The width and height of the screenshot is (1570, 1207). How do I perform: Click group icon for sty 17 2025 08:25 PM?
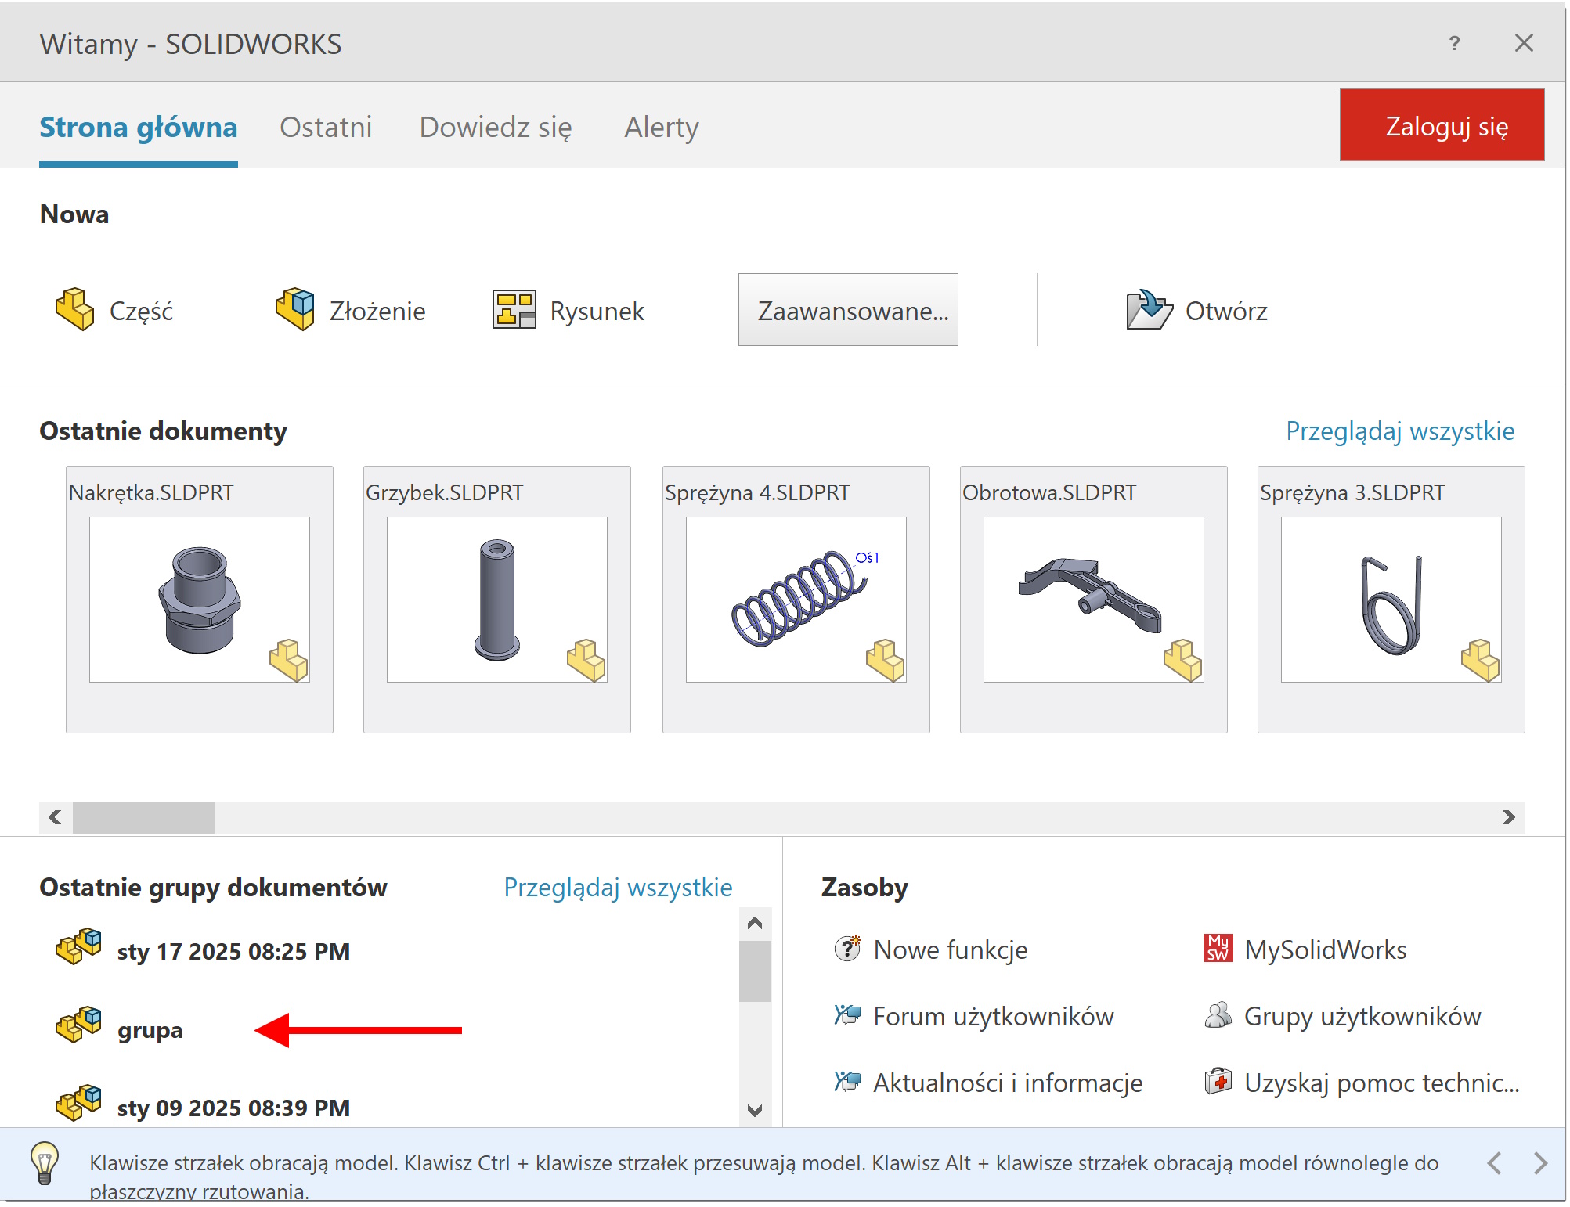78,947
